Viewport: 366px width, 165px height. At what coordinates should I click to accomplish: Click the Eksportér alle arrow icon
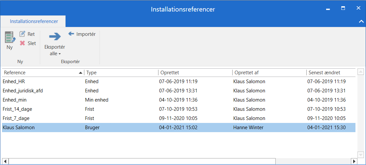tap(55, 36)
